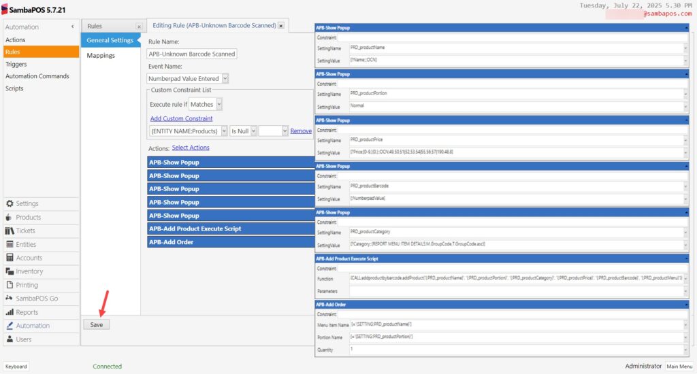
Task: Close the Editing Rule tab
Action: tap(281, 26)
